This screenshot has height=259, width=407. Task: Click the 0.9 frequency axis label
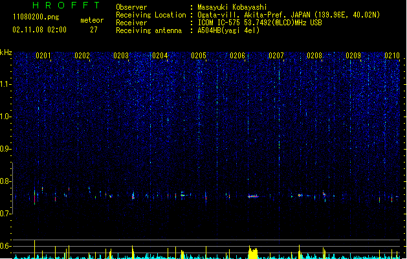pos(5,149)
